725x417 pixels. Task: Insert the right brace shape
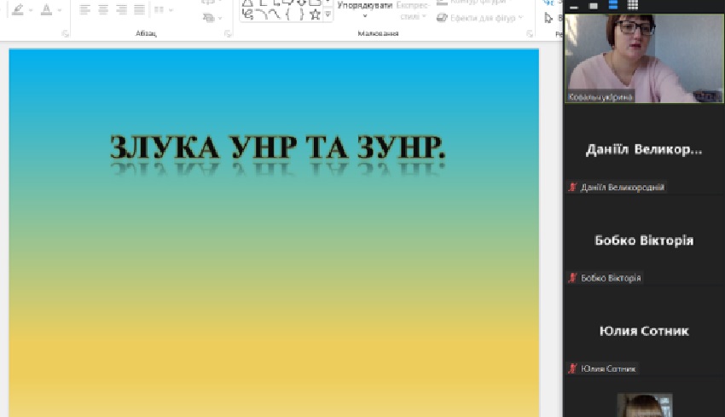[x=301, y=14]
